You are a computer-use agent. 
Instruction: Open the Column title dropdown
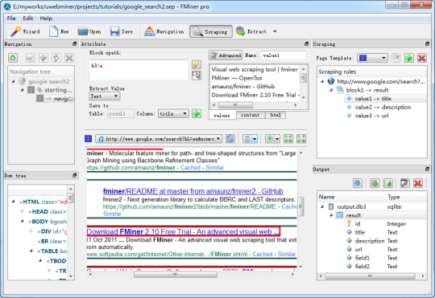click(x=173, y=113)
